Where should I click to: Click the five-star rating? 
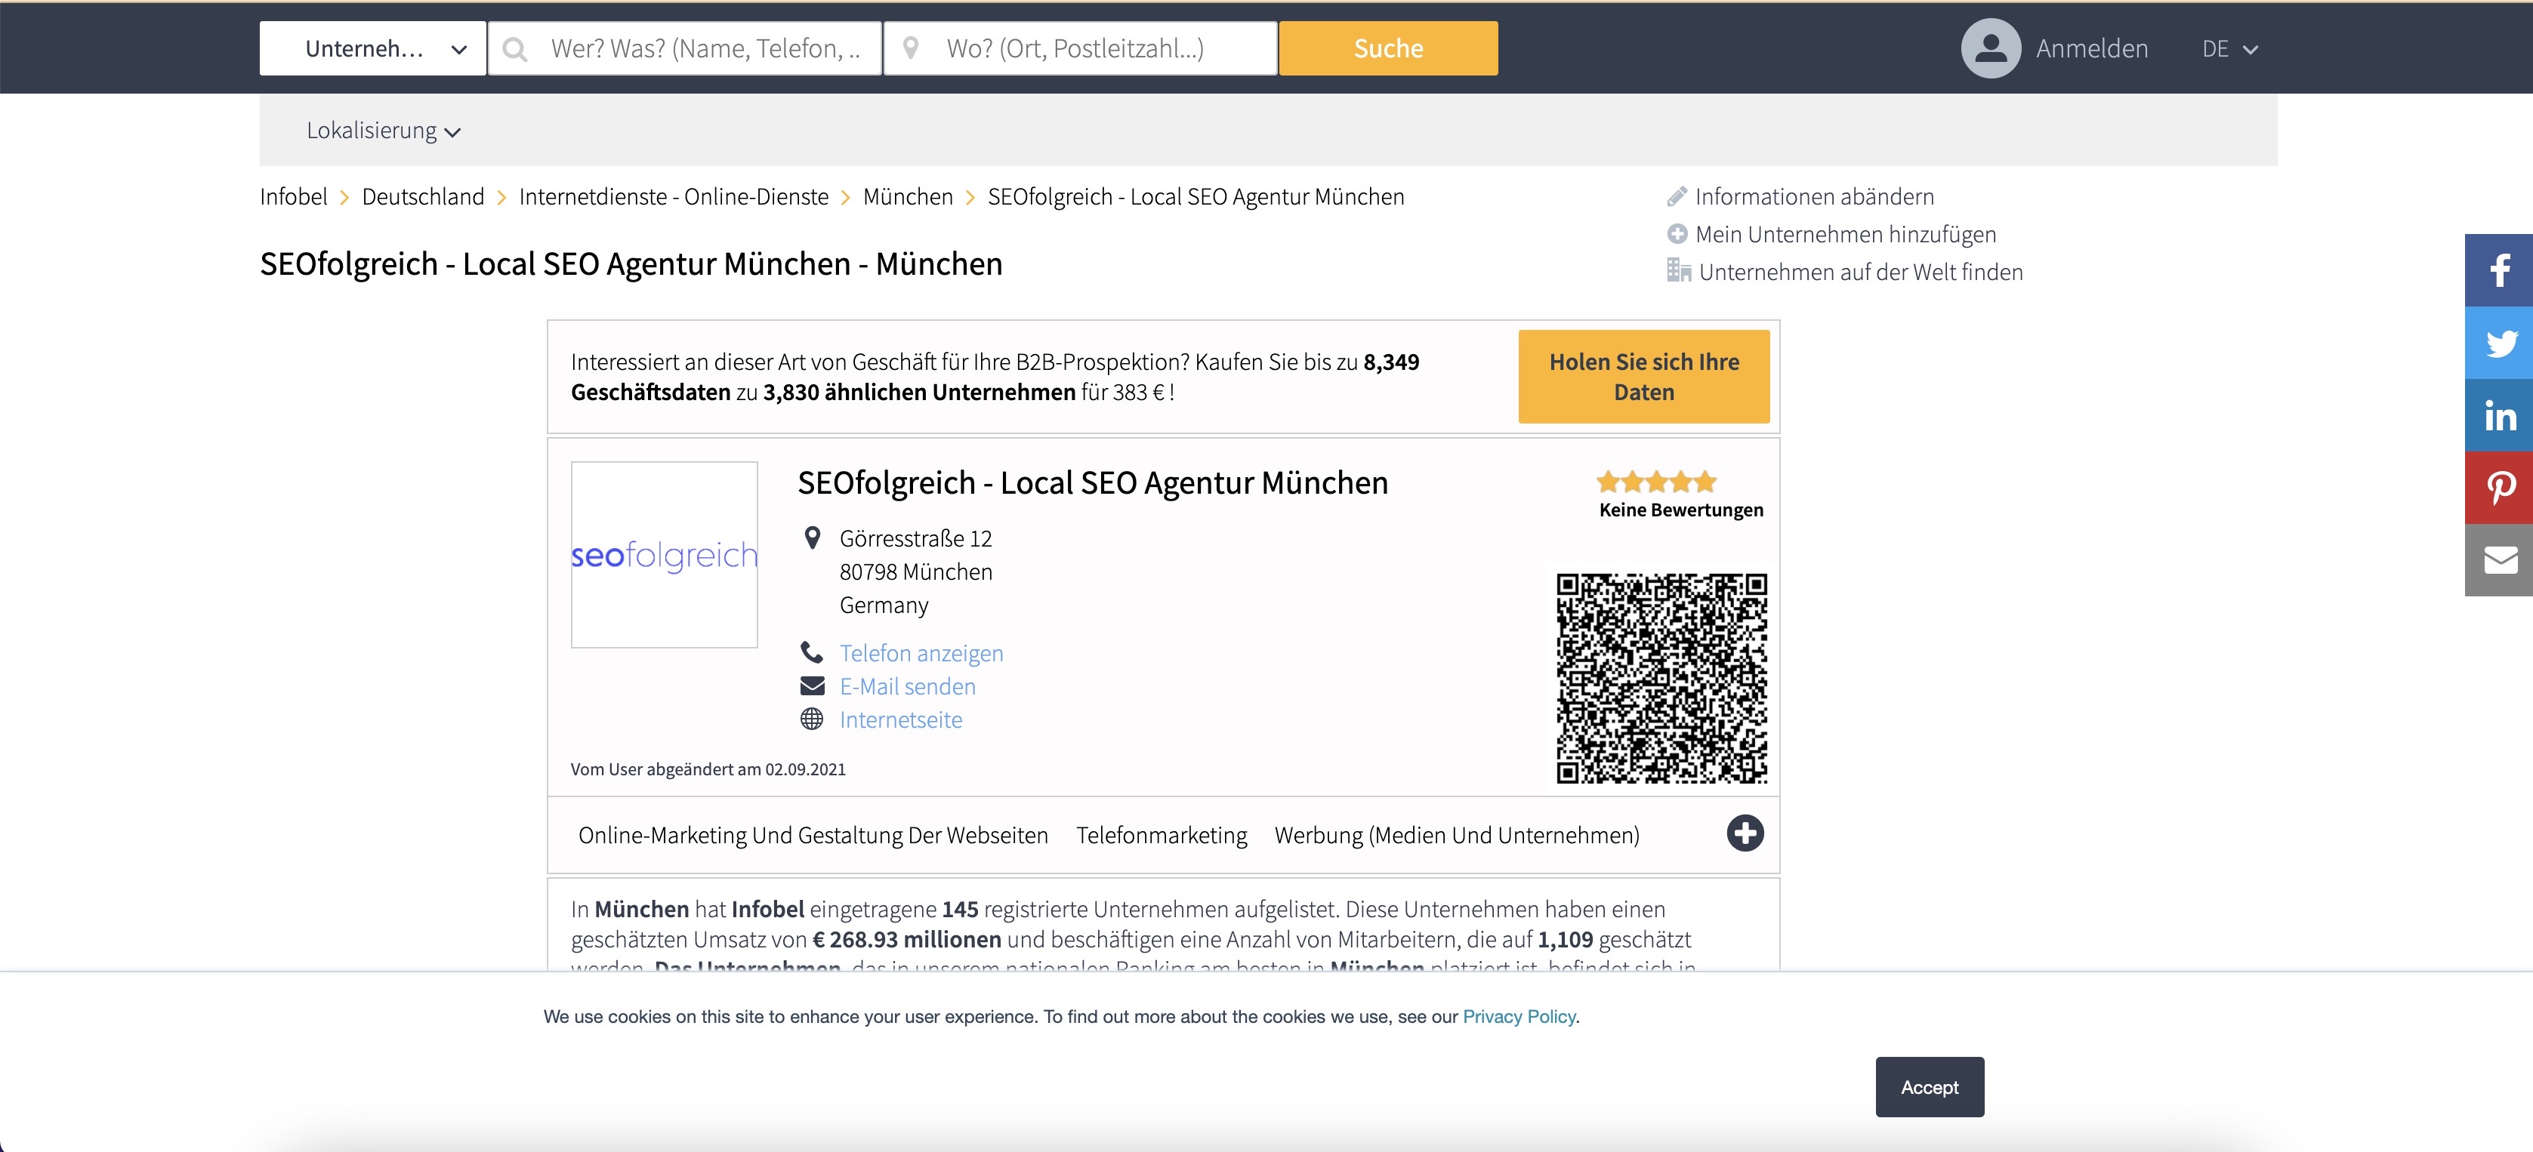tap(1656, 482)
